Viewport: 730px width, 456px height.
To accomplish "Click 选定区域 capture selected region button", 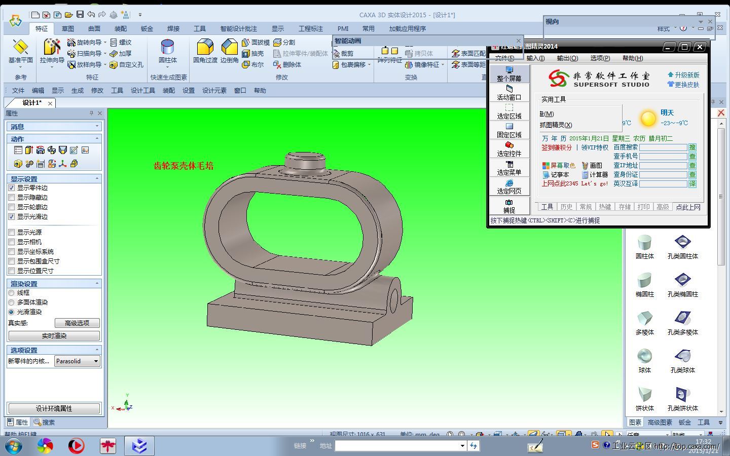I will tap(509, 111).
